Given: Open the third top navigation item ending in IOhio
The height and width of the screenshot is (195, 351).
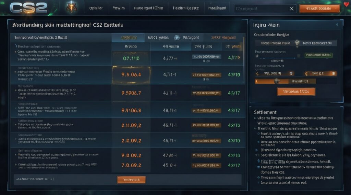Looking at the screenshot, I should pos(148,8).
